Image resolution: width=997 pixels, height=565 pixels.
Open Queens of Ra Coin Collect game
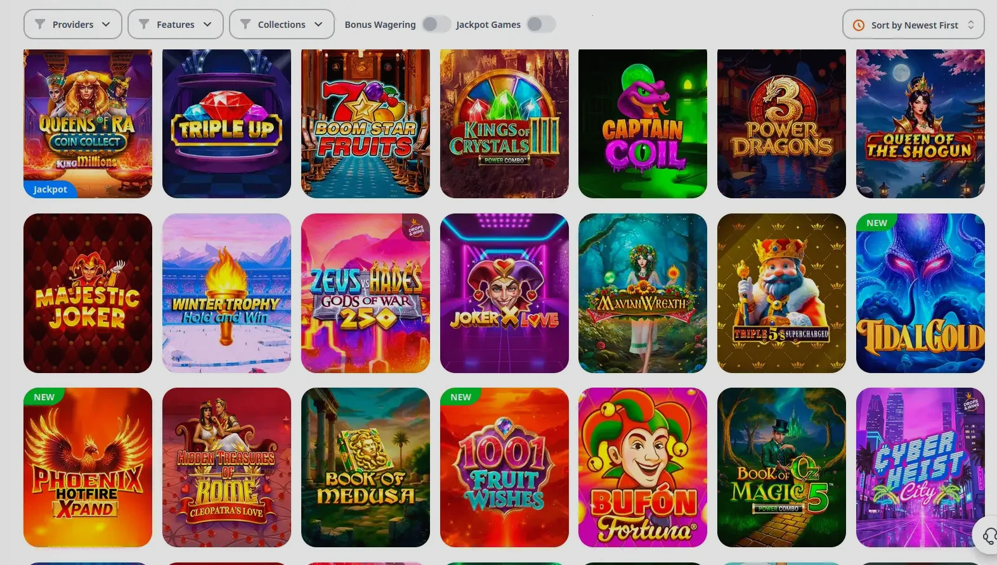point(88,124)
